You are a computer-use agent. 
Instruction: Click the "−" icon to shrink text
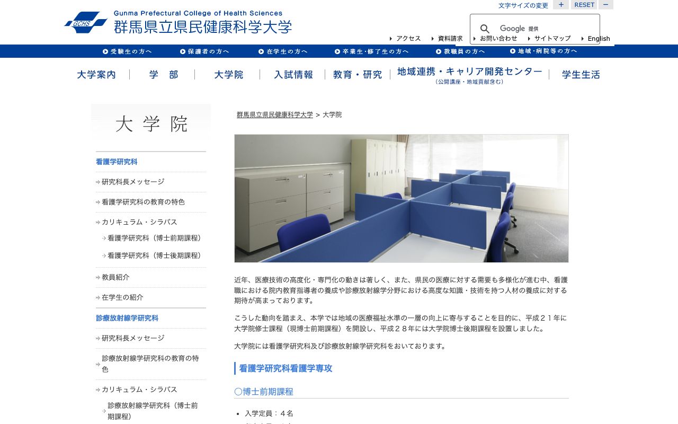605,5
